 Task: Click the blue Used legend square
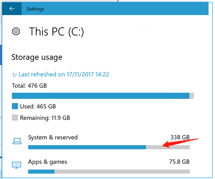15,106
